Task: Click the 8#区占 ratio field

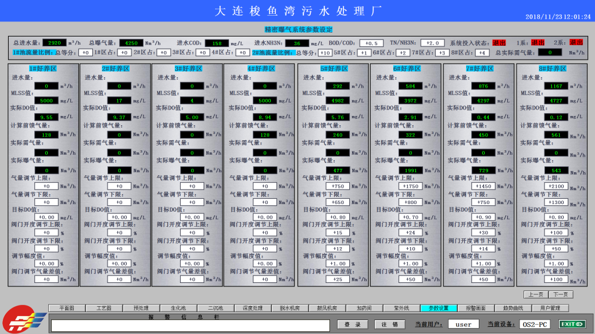Action: pos(482,53)
